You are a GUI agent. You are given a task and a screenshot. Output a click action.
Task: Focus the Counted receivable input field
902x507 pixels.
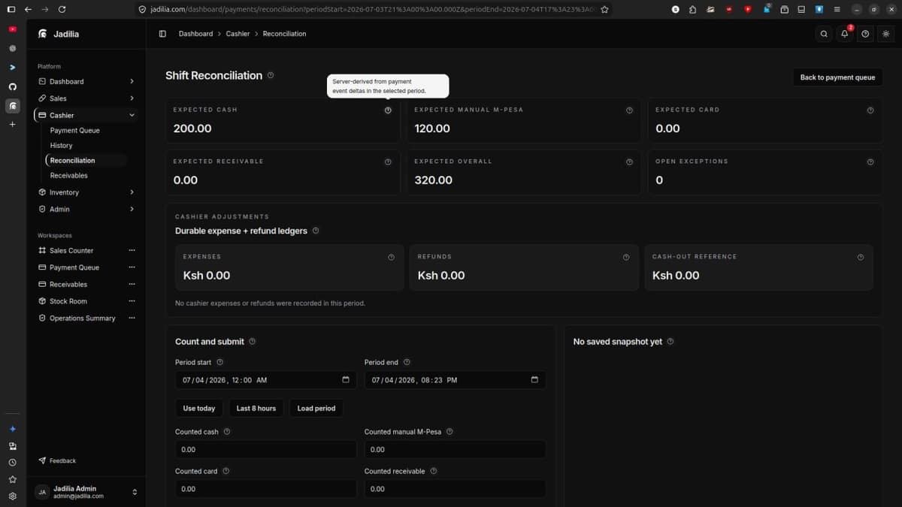pyautogui.click(x=455, y=488)
